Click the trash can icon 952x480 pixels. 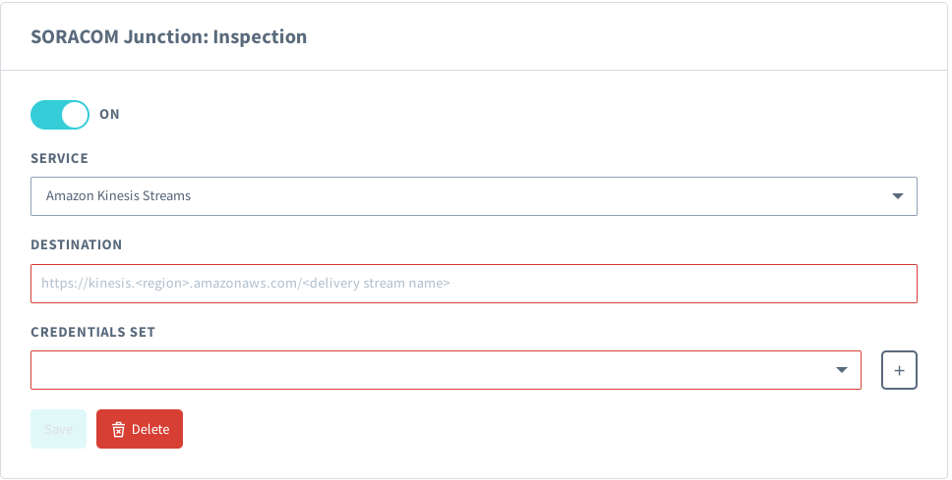[x=118, y=430]
